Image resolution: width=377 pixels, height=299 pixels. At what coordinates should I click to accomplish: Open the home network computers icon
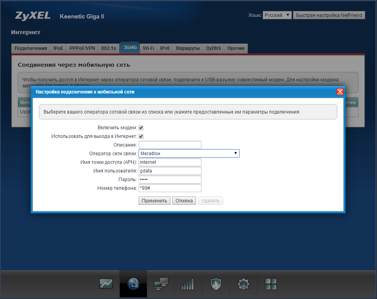[161, 284]
